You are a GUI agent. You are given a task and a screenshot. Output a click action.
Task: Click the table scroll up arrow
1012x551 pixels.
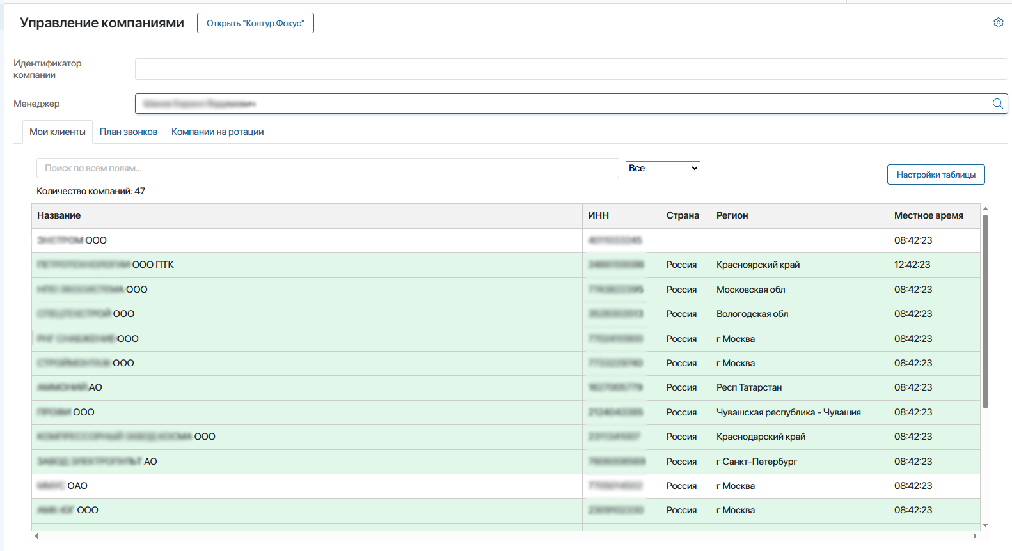(985, 209)
